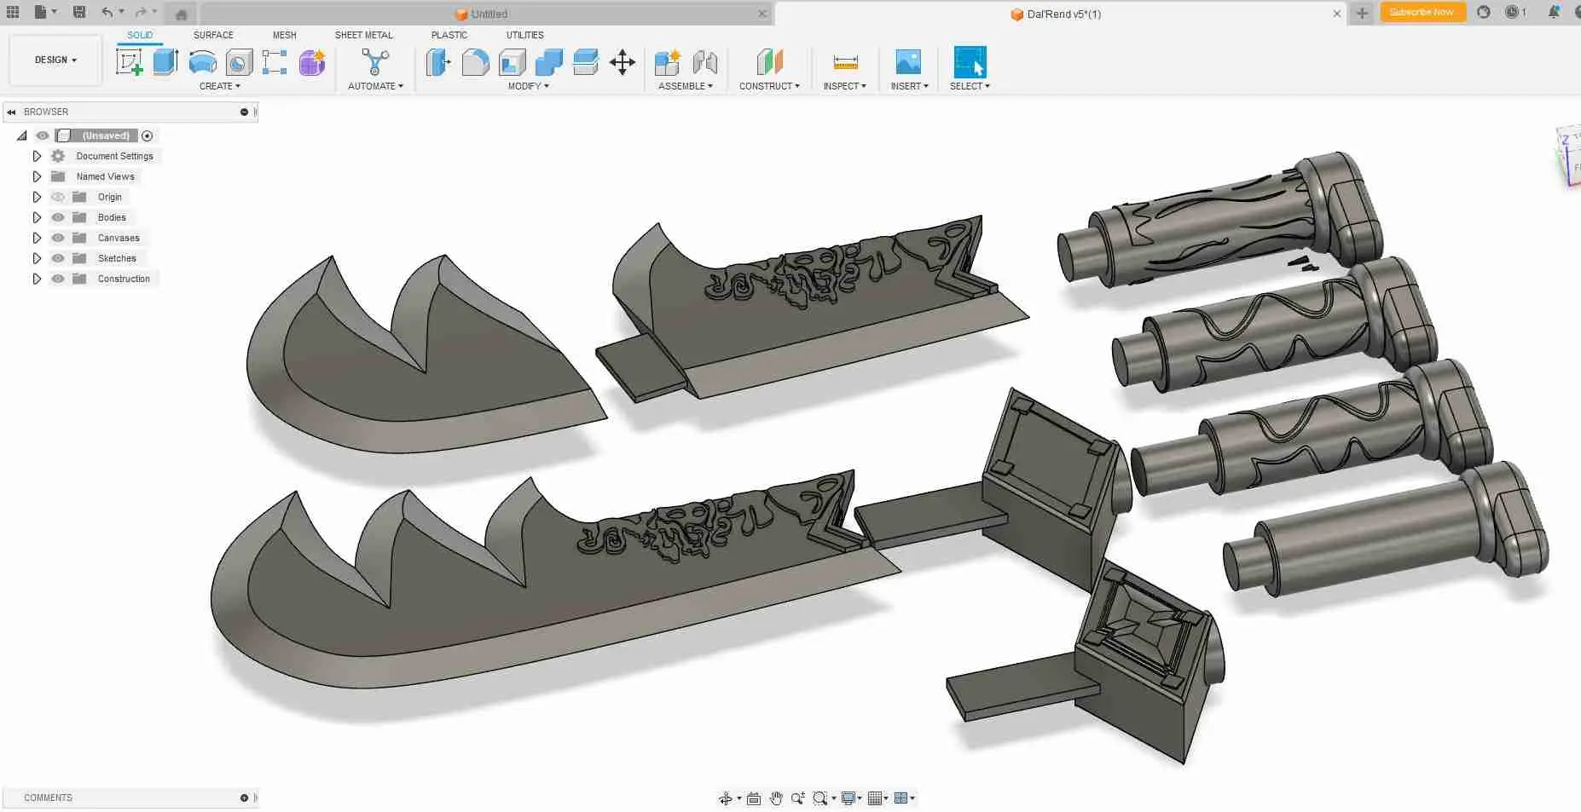This screenshot has height=812, width=1581.
Task: Open the Orbit navigation tool
Action: (726, 798)
